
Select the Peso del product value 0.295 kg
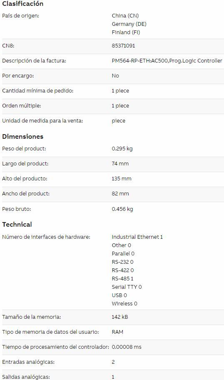(x=122, y=149)
